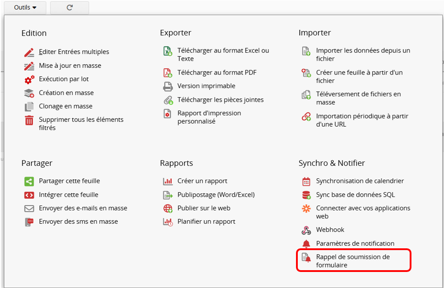Click the PDF download icon

[x=168, y=73]
